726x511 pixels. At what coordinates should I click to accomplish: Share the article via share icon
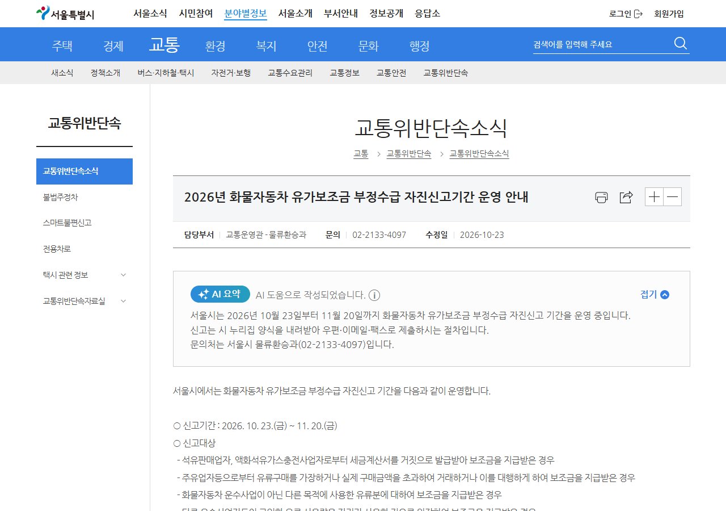[x=626, y=197]
